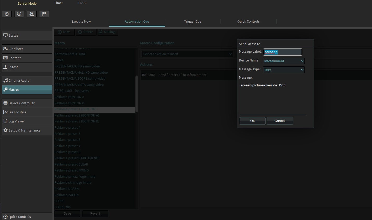Image resolution: width=372 pixels, height=220 pixels.
Task: Click Cancel in Send Message dialog
Action: [x=280, y=121]
